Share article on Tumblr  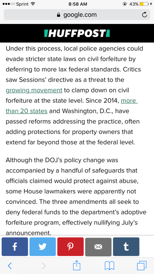coord(126,247)
